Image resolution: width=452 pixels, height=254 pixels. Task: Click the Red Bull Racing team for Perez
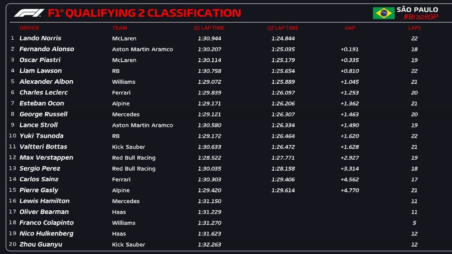click(134, 168)
